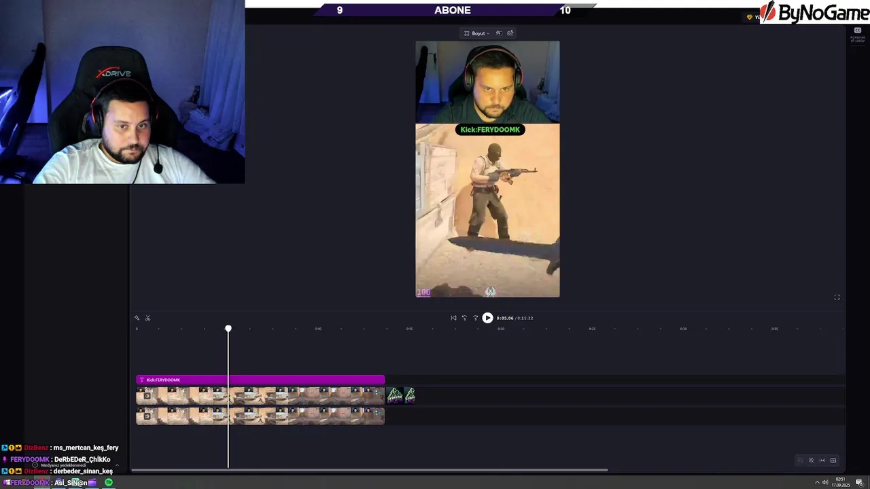Select the Kick:FERYDOOMK text clip on timeline
The image size is (870, 489).
[x=260, y=380]
